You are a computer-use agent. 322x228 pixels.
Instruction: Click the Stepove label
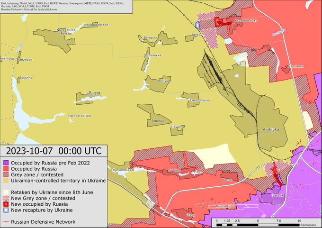197,35
